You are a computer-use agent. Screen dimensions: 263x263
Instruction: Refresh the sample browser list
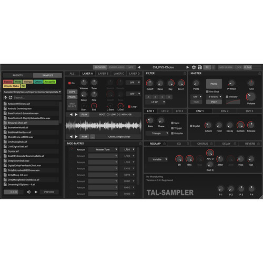(x=11, y=98)
